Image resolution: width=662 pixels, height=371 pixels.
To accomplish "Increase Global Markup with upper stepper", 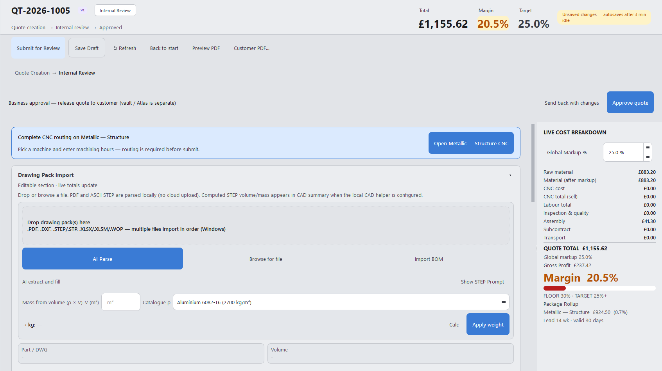I will point(648,148).
